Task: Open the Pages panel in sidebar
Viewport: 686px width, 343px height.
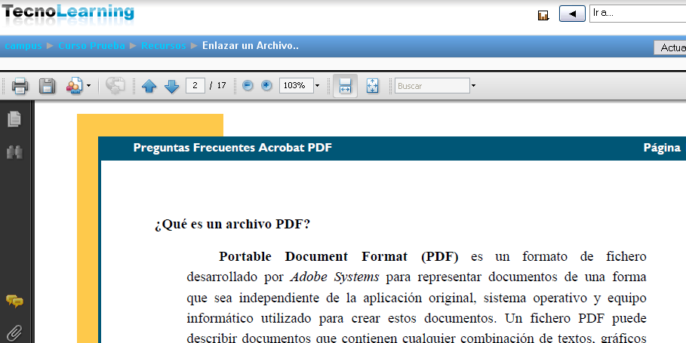Action: (14, 119)
